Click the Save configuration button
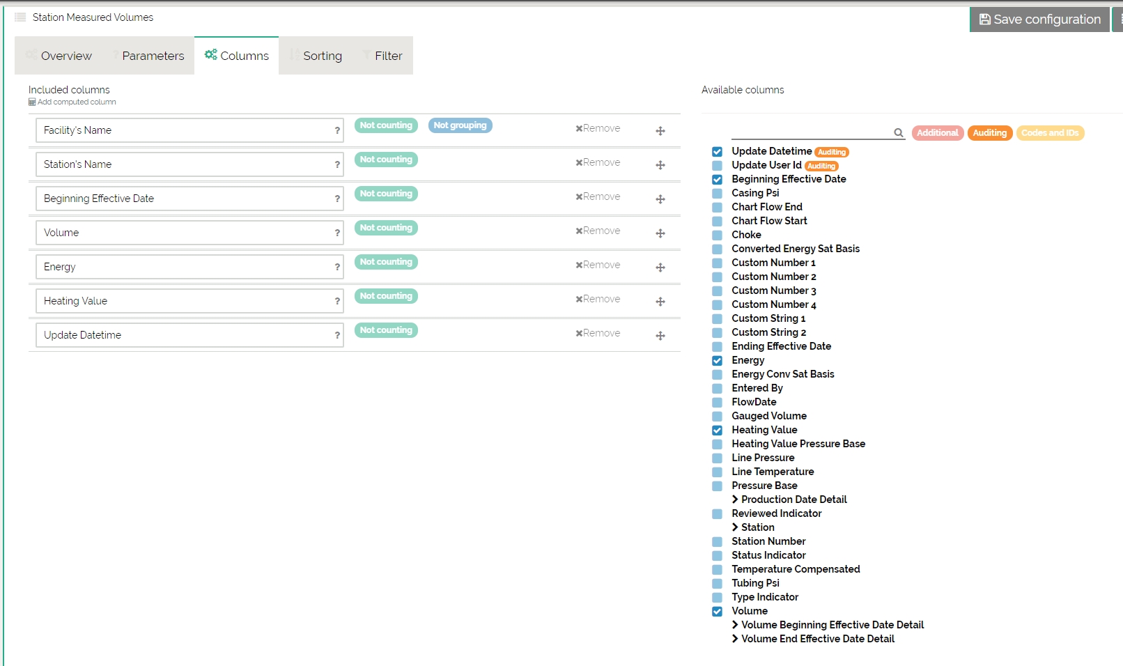 pyautogui.click(x=1039, y=20)
